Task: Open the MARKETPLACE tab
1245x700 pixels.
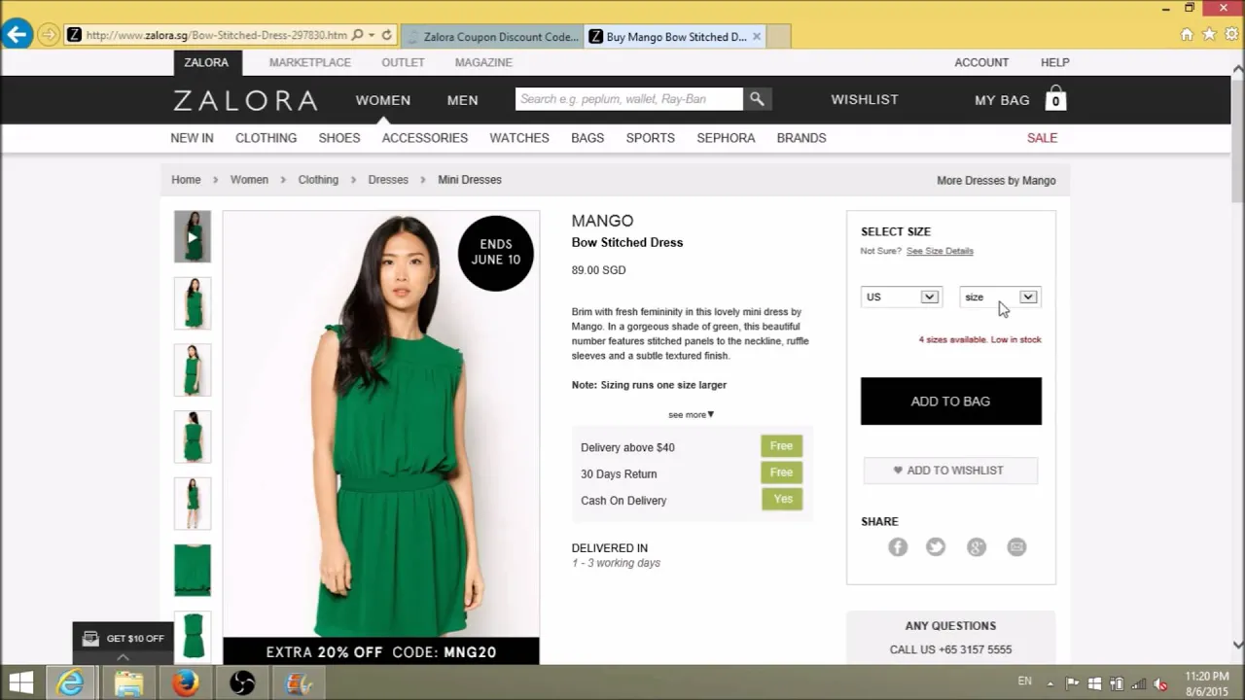Action: click(310, 62)
